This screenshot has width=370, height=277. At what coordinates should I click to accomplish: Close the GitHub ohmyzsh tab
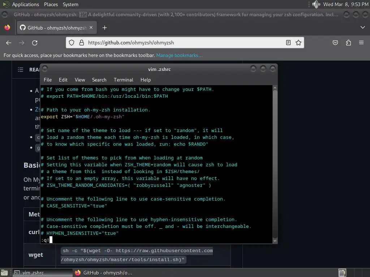(91, 27)
